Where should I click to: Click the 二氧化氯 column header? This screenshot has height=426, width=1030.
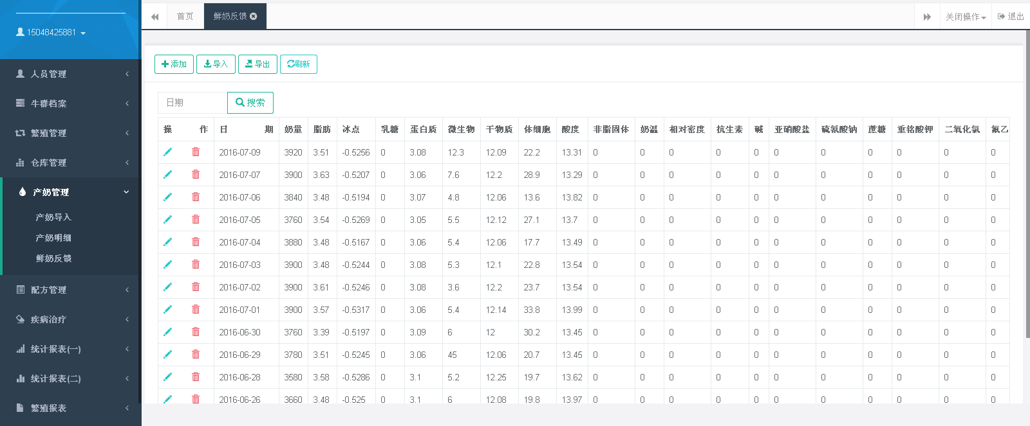click(x=962, y=129)
